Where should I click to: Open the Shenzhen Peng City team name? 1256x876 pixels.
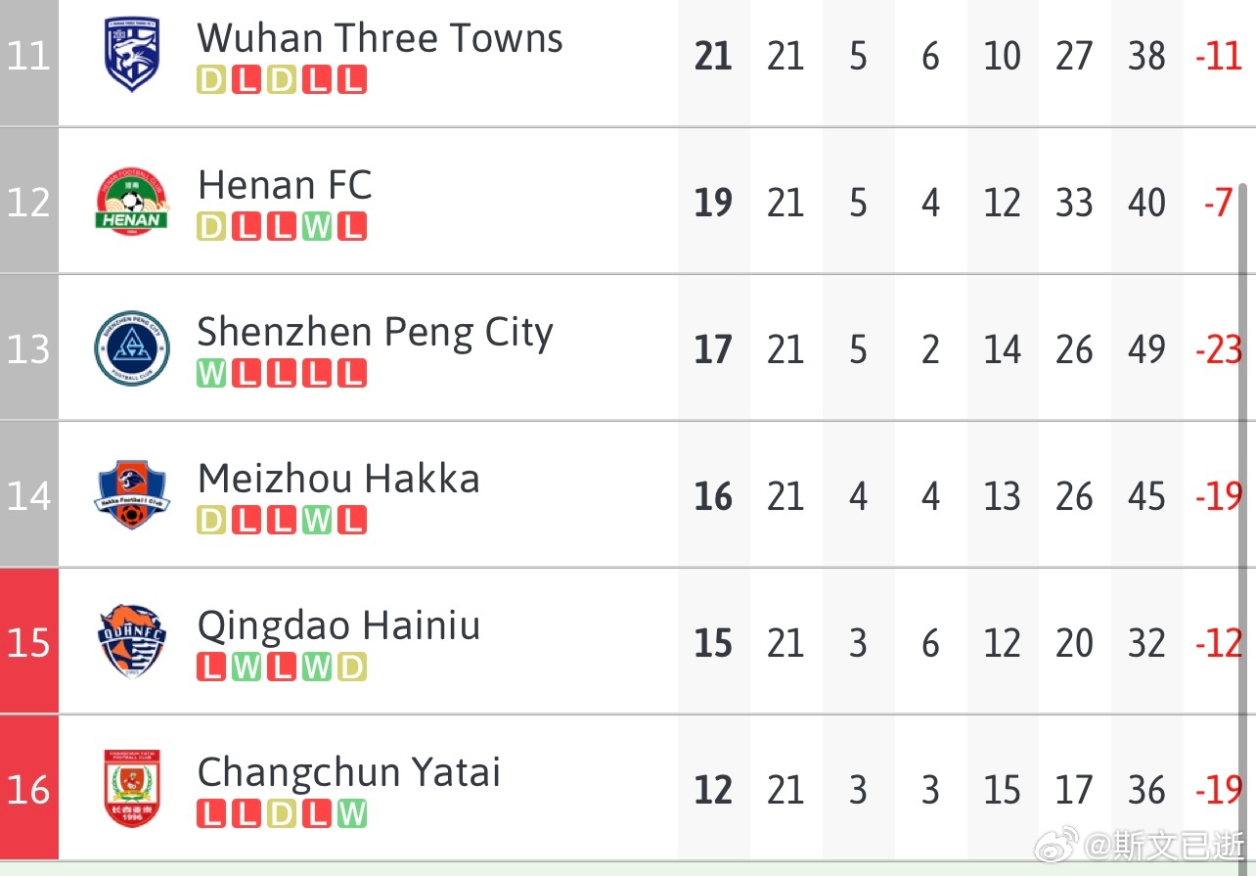[375, 334]
